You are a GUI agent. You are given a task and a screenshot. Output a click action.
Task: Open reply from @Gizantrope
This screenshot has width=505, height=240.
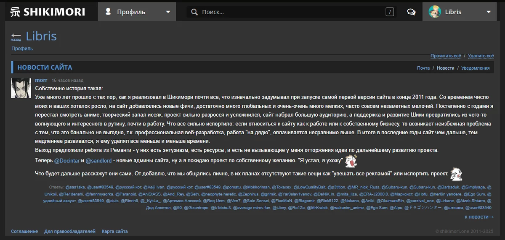pyautogui.click(x=196, y=208)
